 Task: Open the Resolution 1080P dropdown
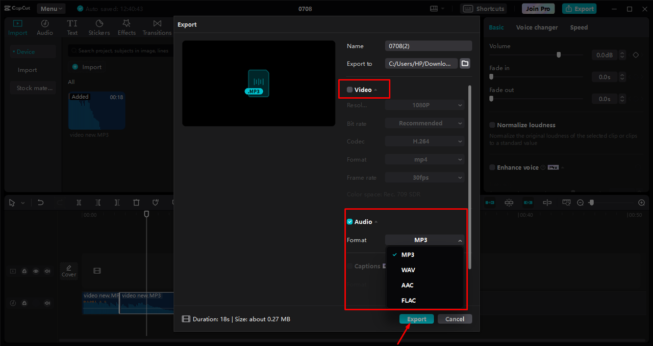click(425, 105)
